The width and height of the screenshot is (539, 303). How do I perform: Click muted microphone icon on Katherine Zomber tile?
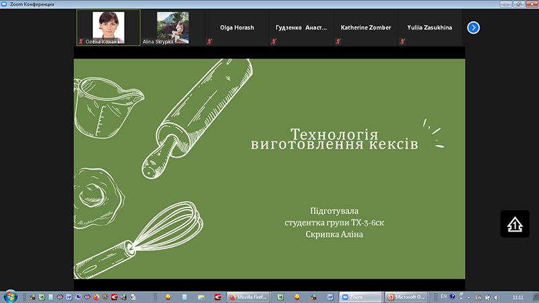click(338, 42)
